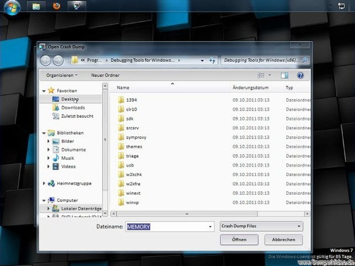Expand the Musik library
Viewport: 355px width, 266px height.
[48, 158]
